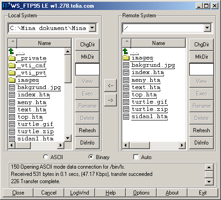Select the remote images folder icon

point(126,58)
